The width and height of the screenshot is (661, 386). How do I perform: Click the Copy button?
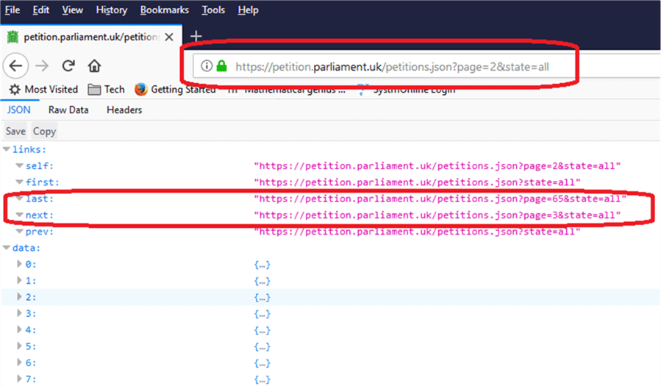44,131
